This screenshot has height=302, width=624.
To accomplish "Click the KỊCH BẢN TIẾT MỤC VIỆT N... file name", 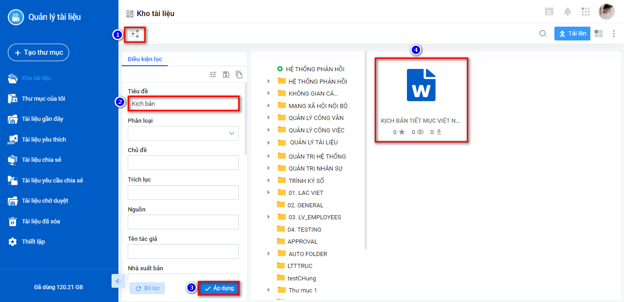I will 420,120.
